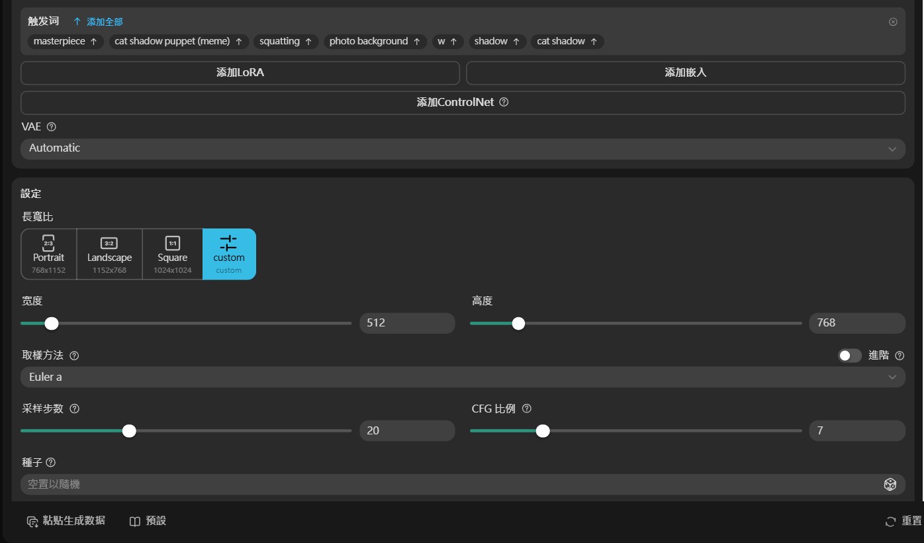
Task: Dismiss the trigger words panel with X icon
Action: tap(893, 22)
